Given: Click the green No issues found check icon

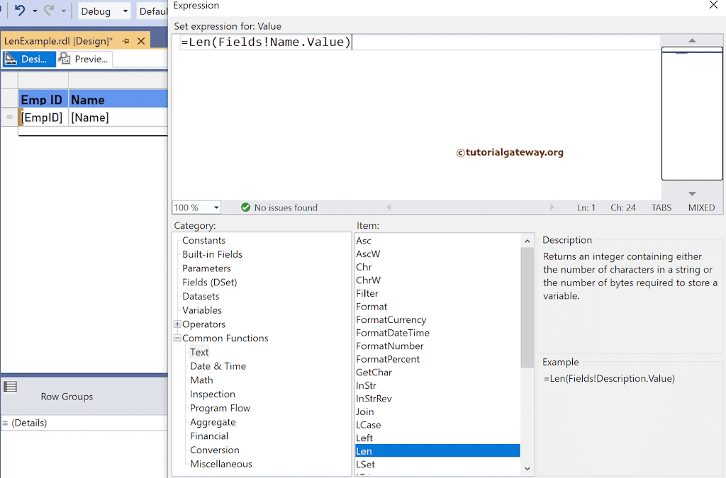Looking at the screenshot, I should pos(246,207).
